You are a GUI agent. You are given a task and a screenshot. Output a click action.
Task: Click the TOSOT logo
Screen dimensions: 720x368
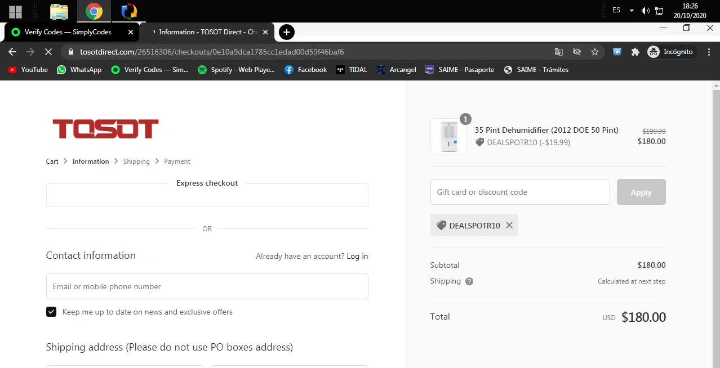click(x=105, y=129)
